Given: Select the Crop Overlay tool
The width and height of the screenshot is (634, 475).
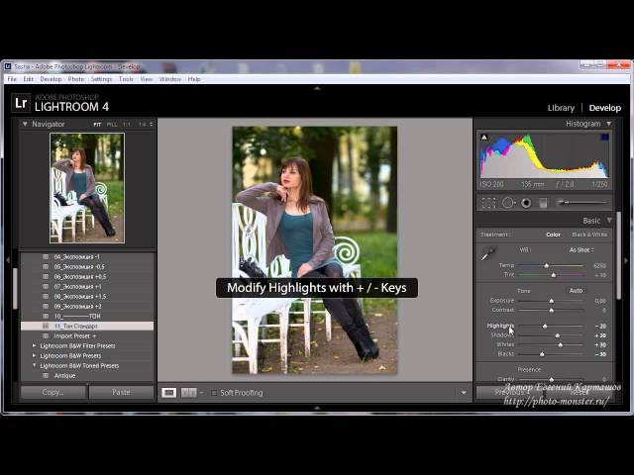Looking at the screenshot, I should click(x=488, y=203).
